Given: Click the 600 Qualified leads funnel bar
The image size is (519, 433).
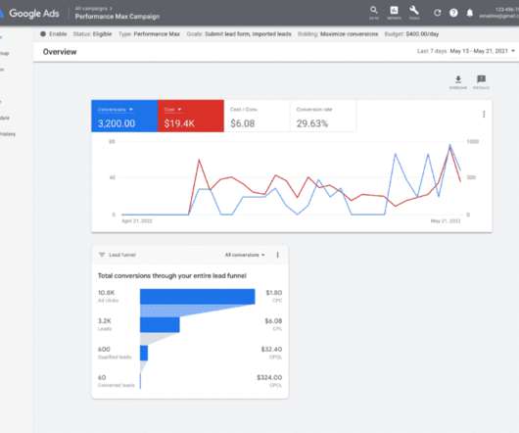Looking at the screenshot, I should click(144, 353).
